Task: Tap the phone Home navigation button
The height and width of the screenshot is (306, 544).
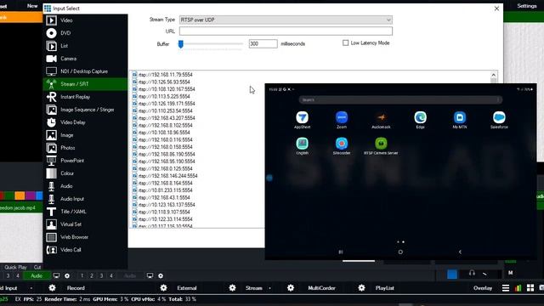Action: [400, 252]
